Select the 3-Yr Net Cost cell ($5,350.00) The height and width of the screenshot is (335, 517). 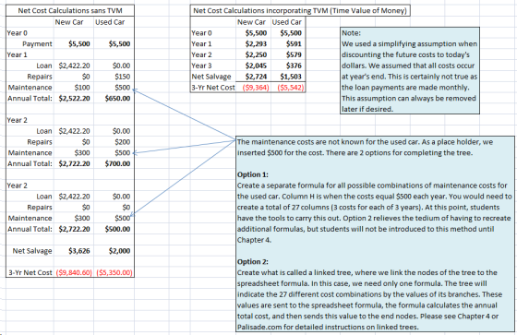tap(114, 272)
